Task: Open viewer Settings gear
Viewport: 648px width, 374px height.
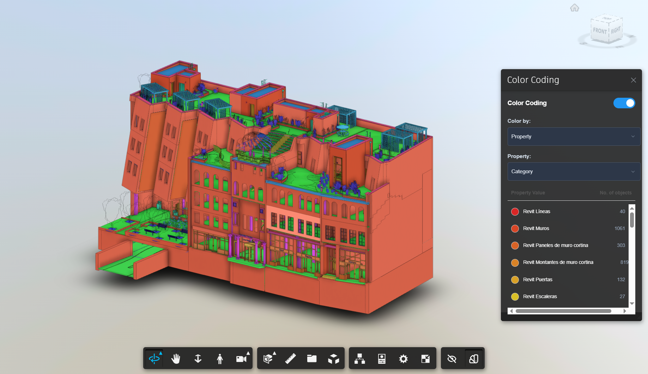Action: 404,358
